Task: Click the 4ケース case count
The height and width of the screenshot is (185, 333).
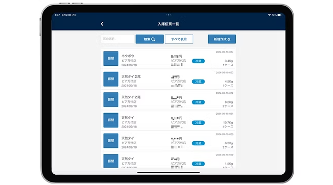Action: [228, 126]
